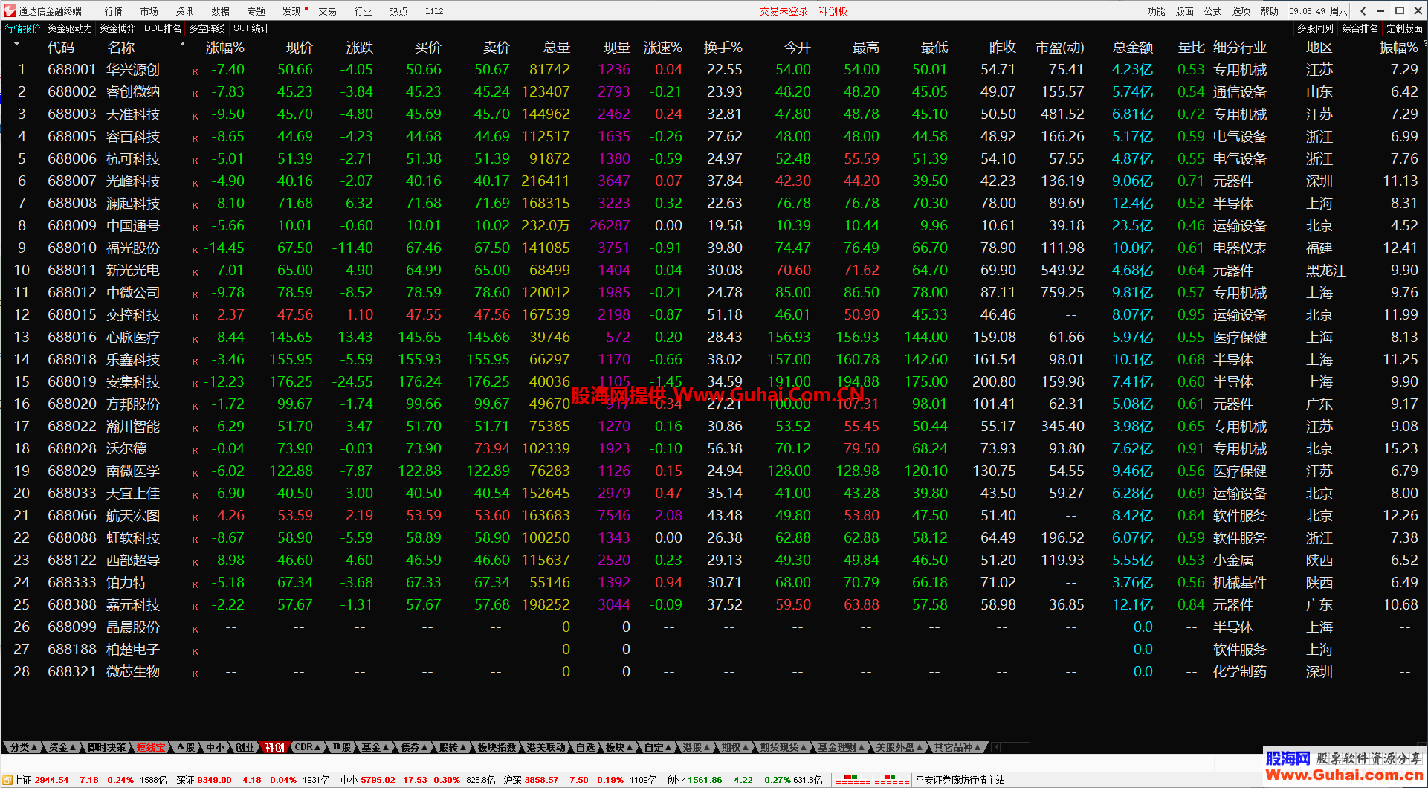Click the K marker icon beside 中国通号
Image resolution: width=1428 pixels, height=788 pixels.
(x=195, y=228)
